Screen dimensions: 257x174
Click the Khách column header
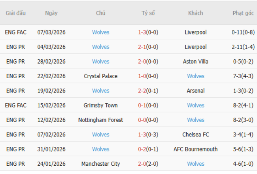point(196,13)
